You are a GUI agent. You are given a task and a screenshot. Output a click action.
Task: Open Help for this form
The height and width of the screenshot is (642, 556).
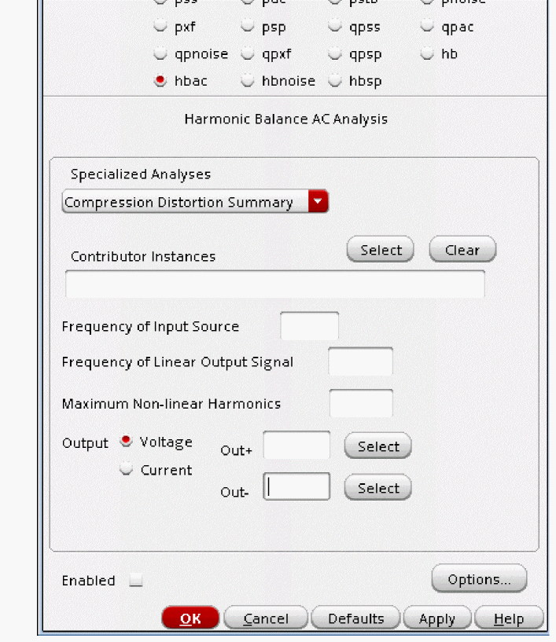[509, 618]
